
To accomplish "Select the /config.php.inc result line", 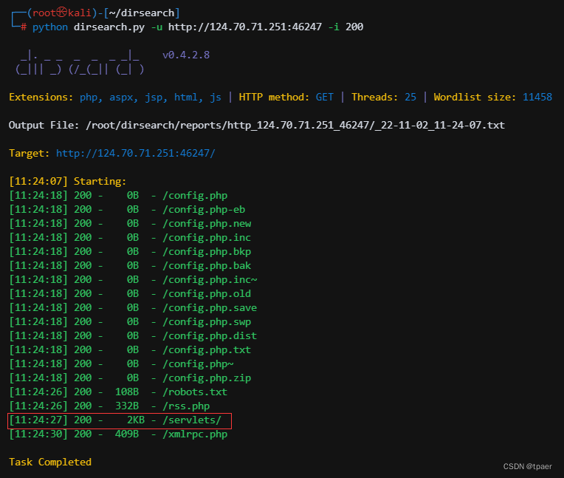I will [130, 238].
